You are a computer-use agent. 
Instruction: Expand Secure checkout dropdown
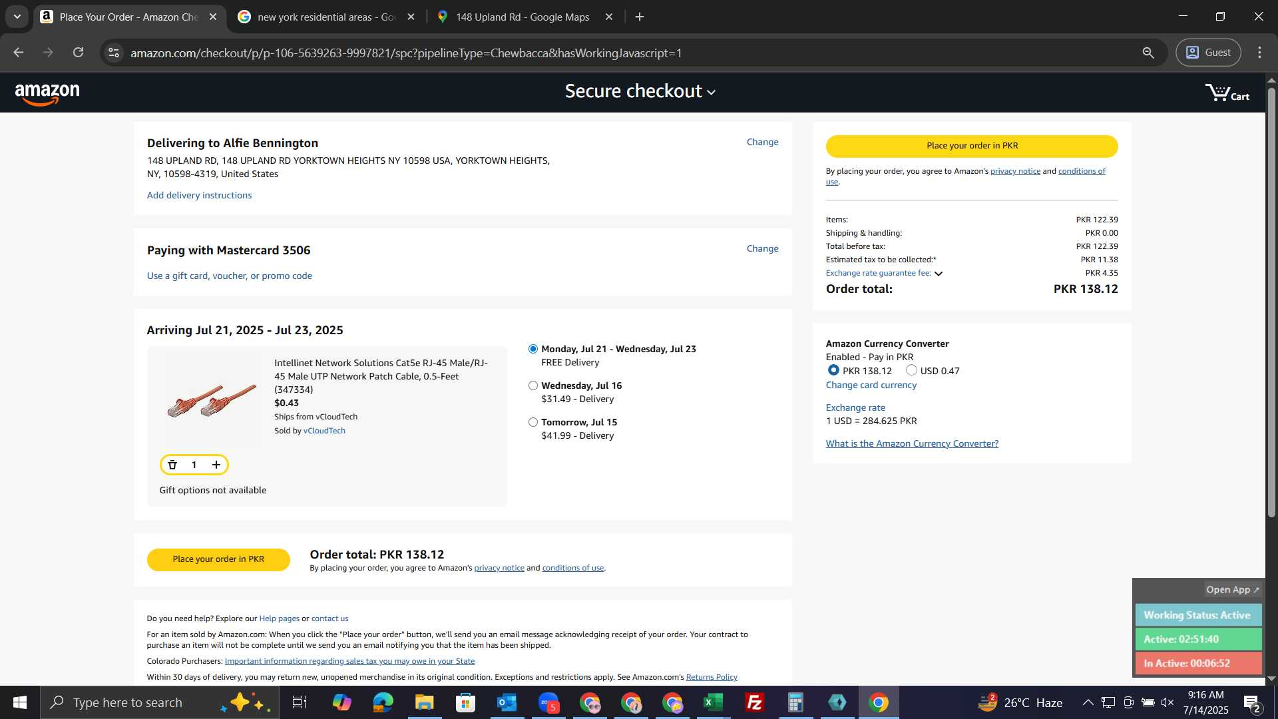tap(640, 91)
